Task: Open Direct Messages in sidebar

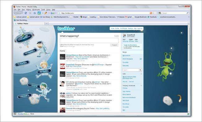Action: coord(128,59)
